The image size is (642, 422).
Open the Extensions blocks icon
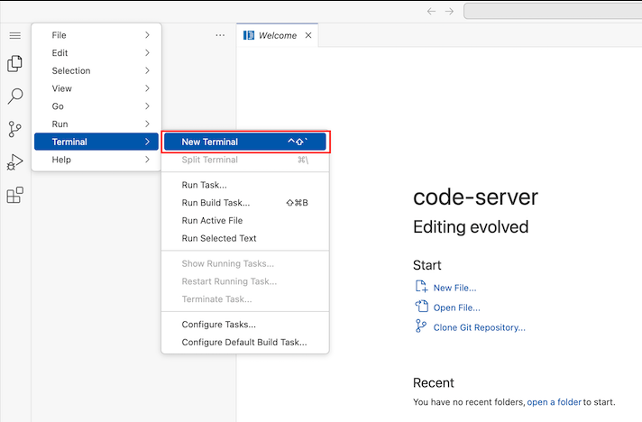15,195
